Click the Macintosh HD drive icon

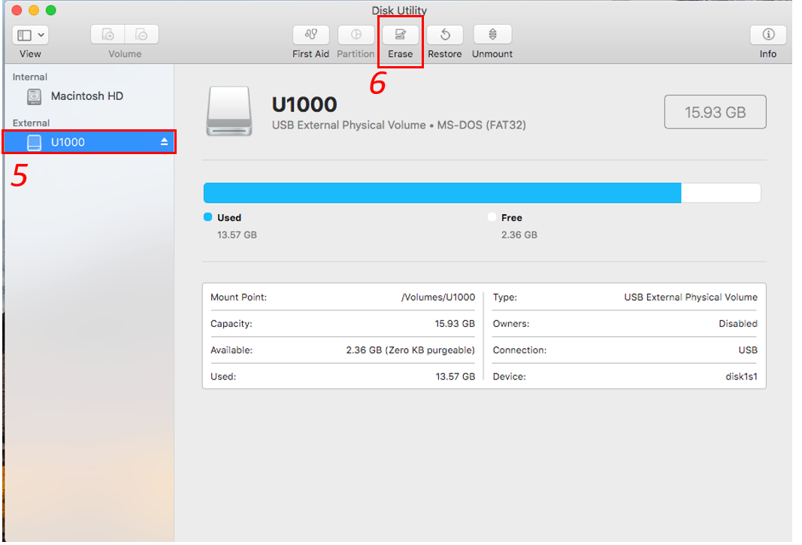(35, 96)
